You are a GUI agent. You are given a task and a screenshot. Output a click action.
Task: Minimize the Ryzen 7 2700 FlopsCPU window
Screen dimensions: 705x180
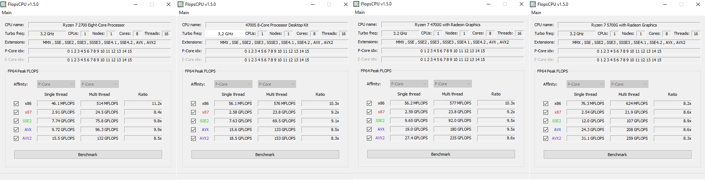(135, 4)
